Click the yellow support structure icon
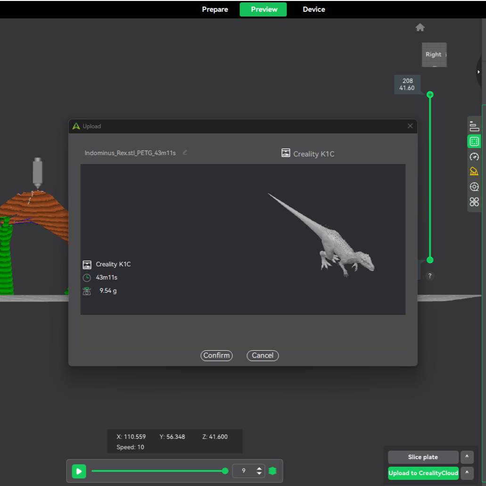Viewport: 486px width, 486px height. [x=474, y=172]
